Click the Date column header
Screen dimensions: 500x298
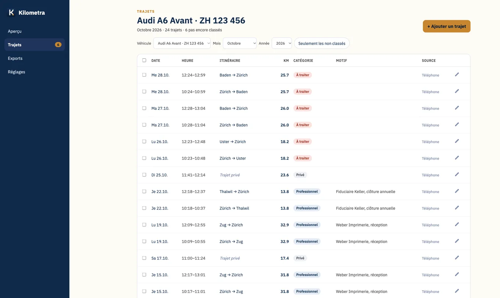point(156,61)
